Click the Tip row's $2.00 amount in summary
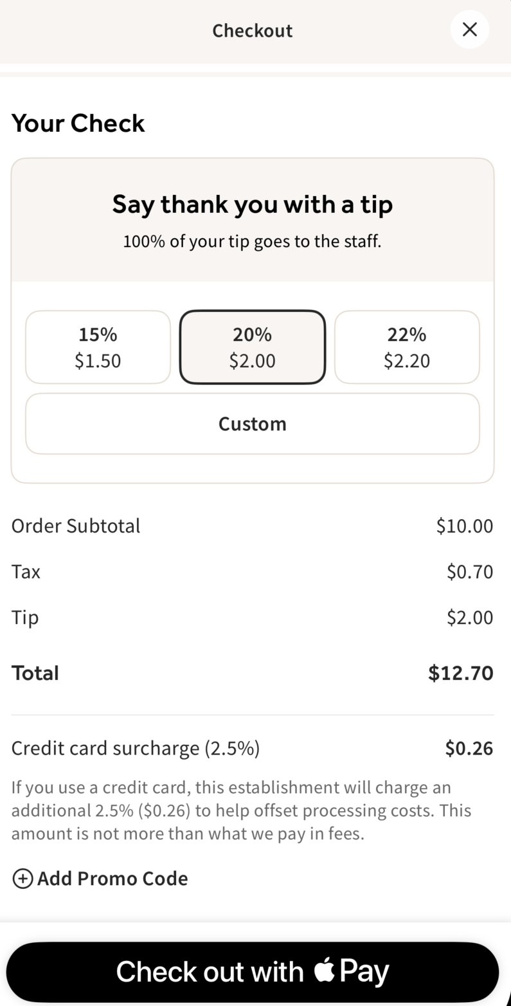This screenshot has width=511, height=1006. [470, 617]
